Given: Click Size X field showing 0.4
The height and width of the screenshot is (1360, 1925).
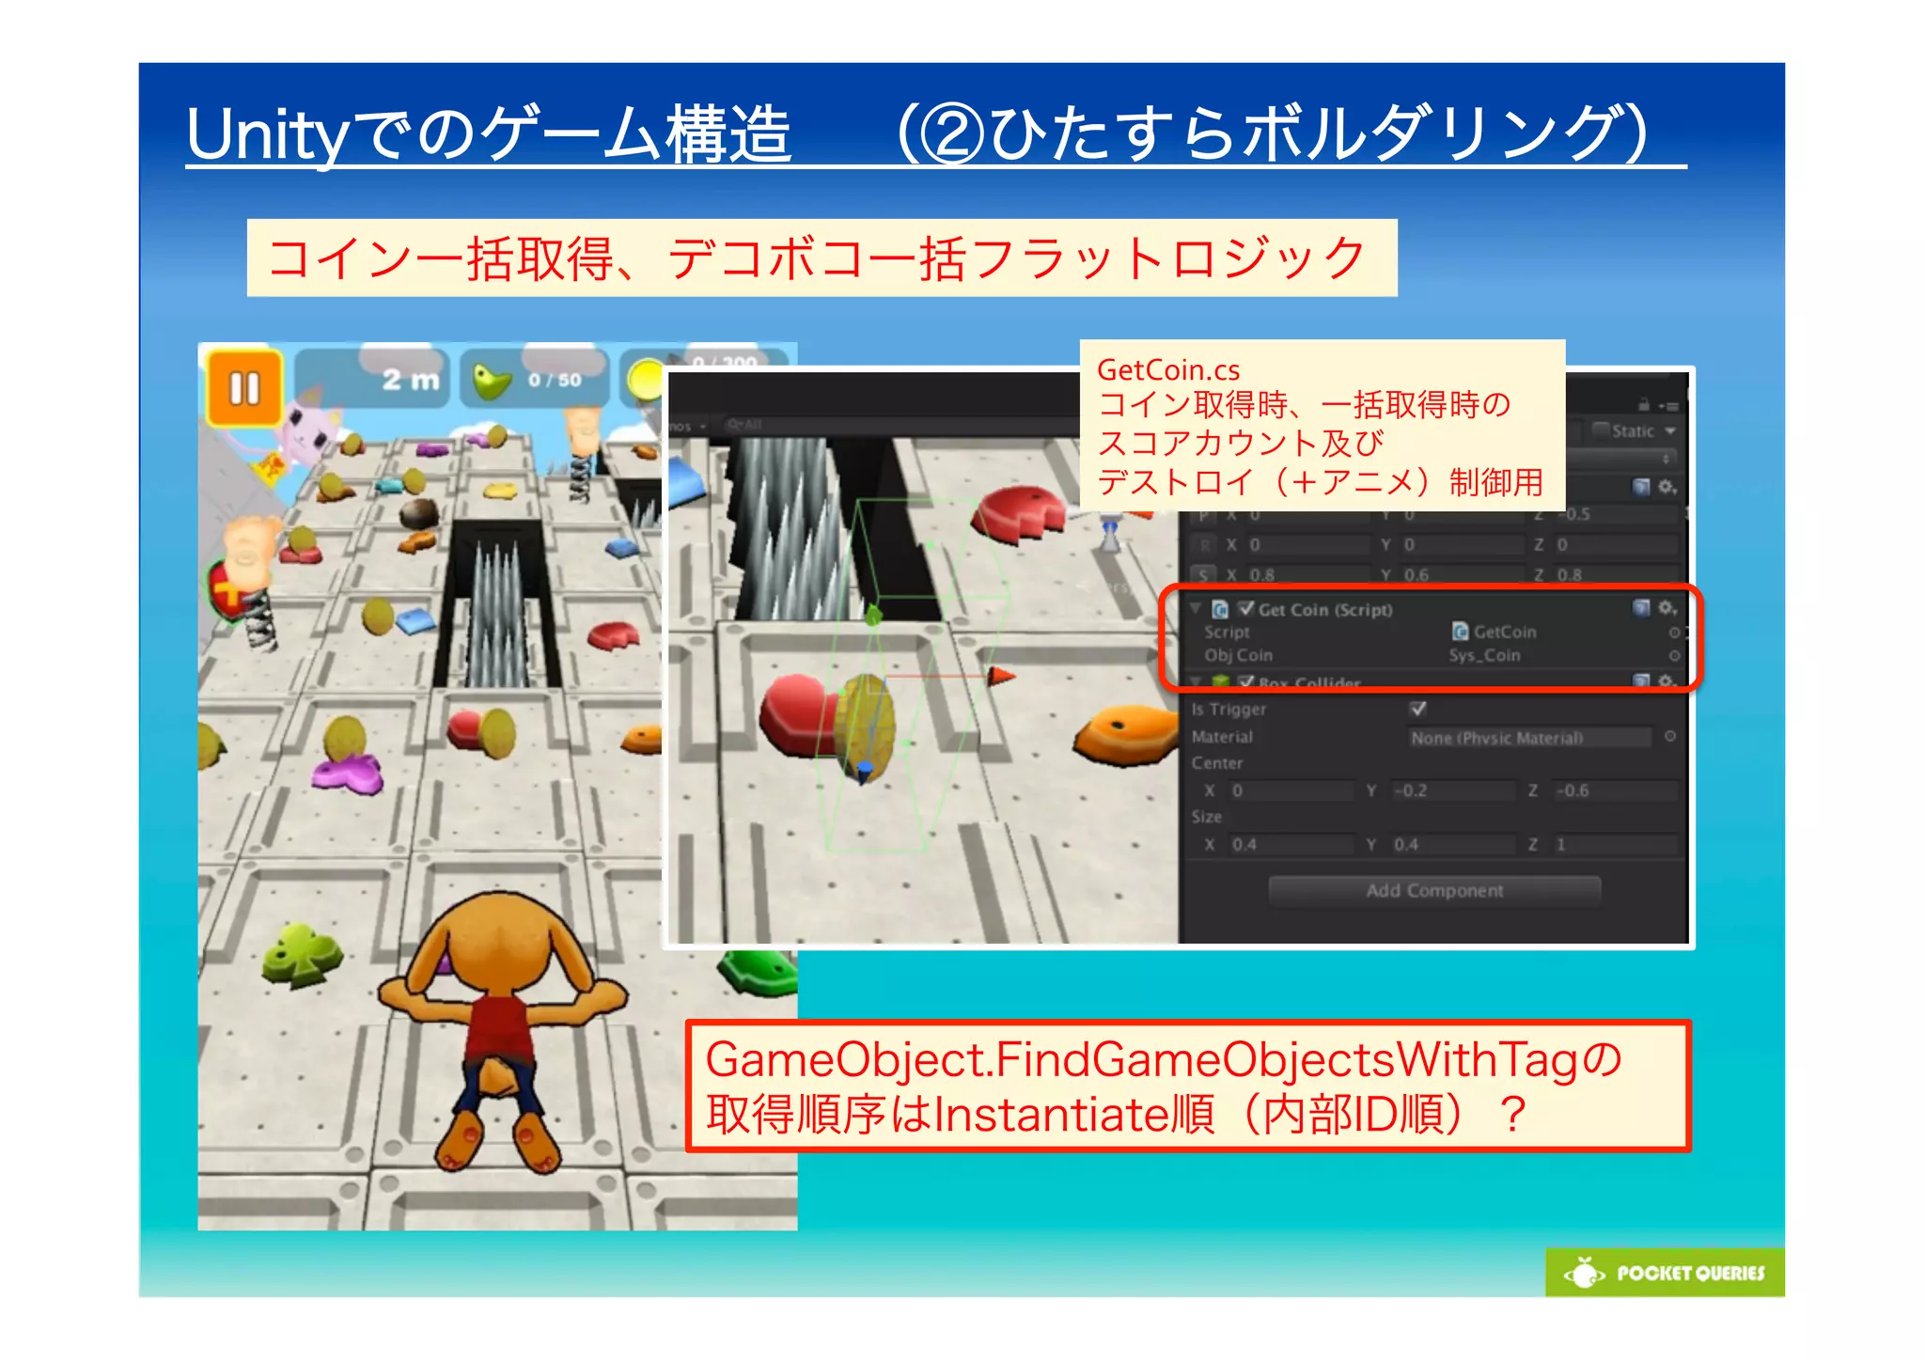Looking at the screenshot, I should pos(1292,845).
